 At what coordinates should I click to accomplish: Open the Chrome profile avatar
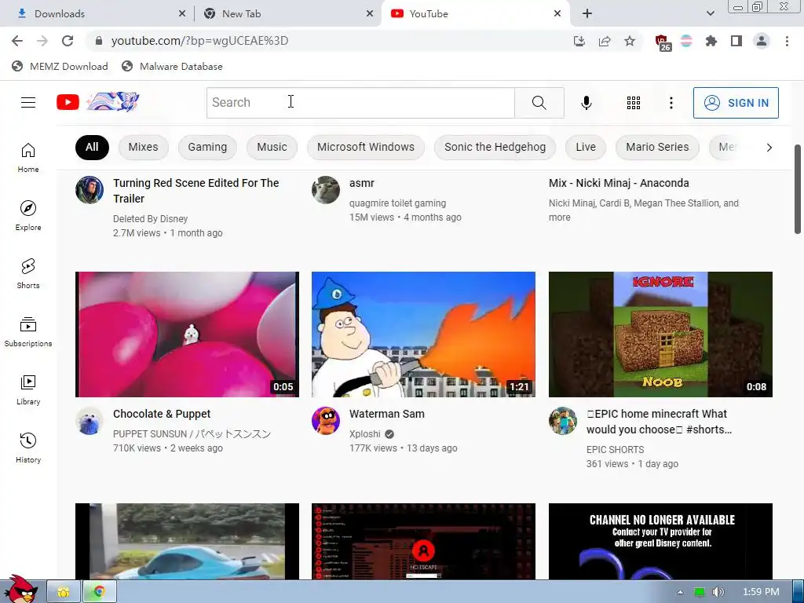pos(762,41)
